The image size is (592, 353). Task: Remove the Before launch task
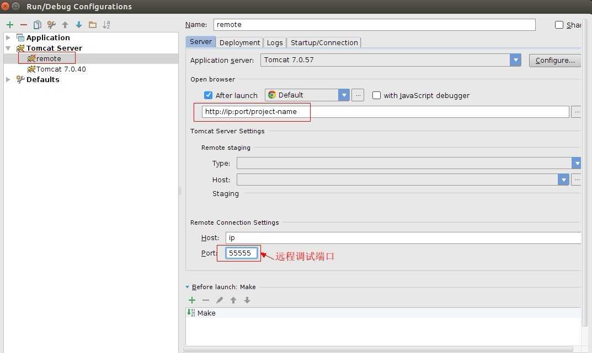(x=205, y=300)
